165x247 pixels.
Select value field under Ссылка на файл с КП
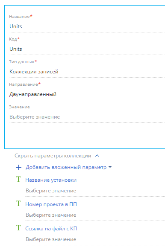pyautogui.click(x=95, y=239)
